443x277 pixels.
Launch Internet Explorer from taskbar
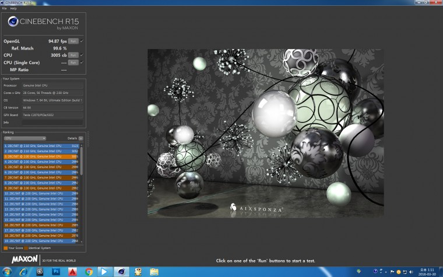pyautogui.click(x=23, y=272)
